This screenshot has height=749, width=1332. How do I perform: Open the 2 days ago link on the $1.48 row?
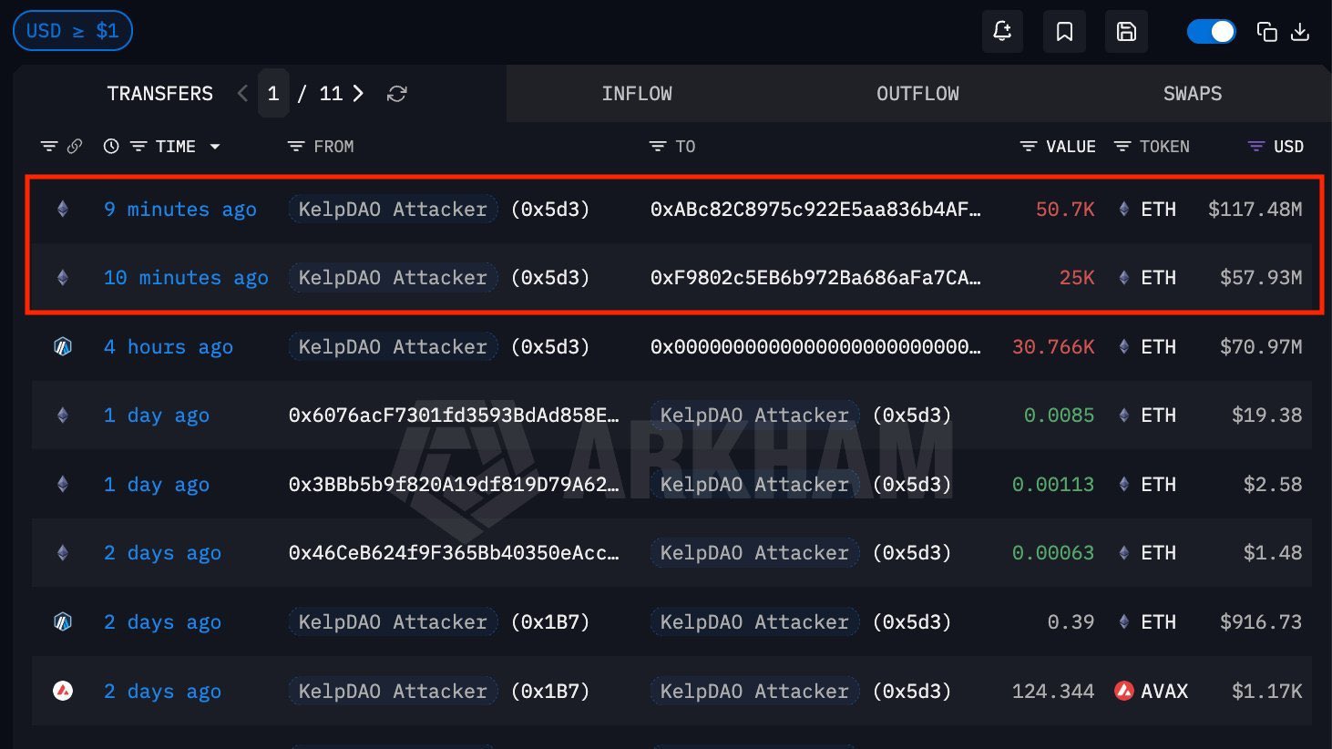(x=162, y=553)
